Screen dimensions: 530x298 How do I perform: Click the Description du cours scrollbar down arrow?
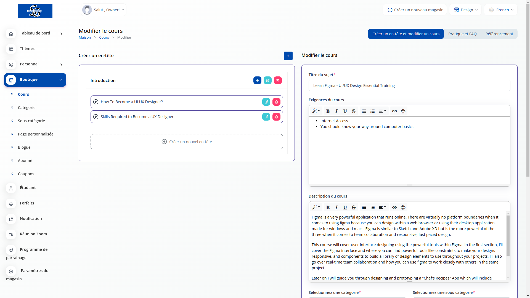[508, 278]
